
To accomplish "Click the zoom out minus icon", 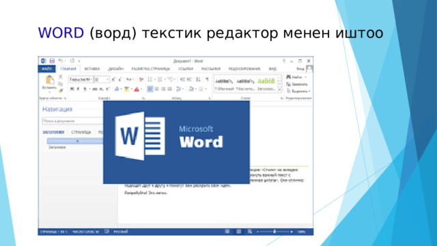I will point(258,232).
